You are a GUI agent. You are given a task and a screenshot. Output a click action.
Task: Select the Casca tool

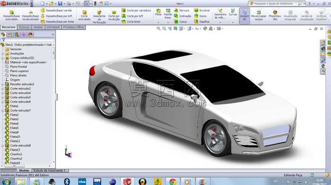pyautogui.click(x=181, y=22)
